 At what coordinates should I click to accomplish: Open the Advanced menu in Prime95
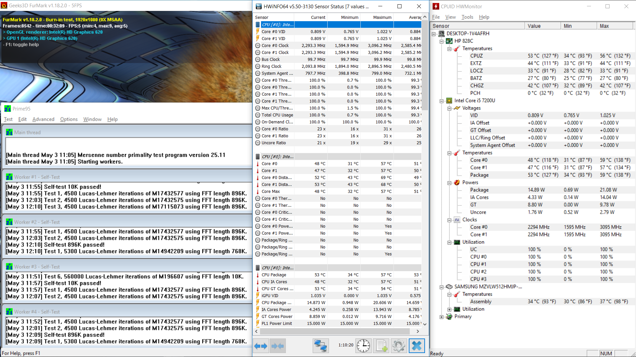coord(43,119)
